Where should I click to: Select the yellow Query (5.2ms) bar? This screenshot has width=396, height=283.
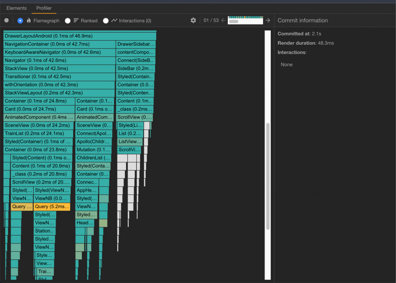52,207
